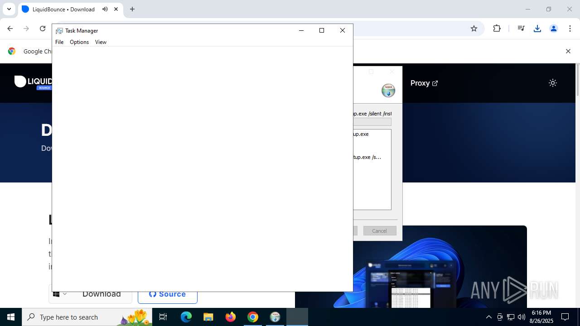
Task: Click the Task Manager title bar icon
Action: tap(59, 31)
